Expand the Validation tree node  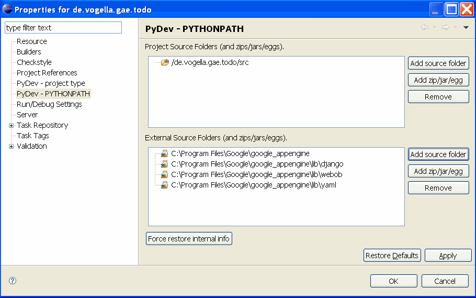[12, 147]
